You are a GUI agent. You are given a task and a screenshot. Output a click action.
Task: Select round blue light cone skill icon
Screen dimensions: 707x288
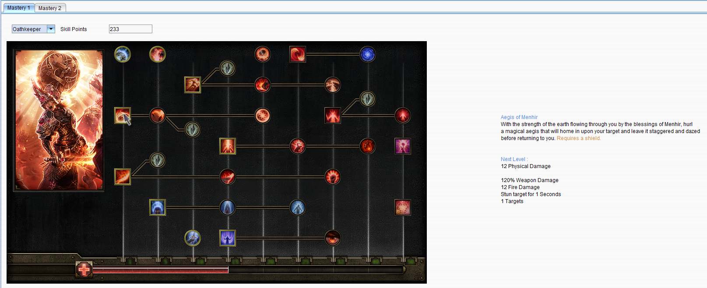coord(228,207)
